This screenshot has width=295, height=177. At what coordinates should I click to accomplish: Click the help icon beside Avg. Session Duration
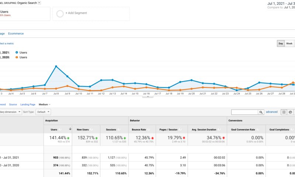click(x=219, y=129)
